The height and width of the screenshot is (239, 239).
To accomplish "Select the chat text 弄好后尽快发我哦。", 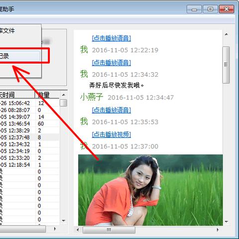I will pyautogui.click(x=117, y=86).
